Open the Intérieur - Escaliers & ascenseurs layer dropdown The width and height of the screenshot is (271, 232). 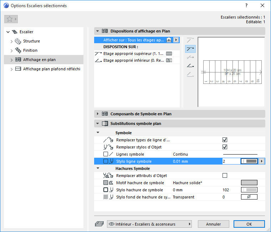click(149, 224)
